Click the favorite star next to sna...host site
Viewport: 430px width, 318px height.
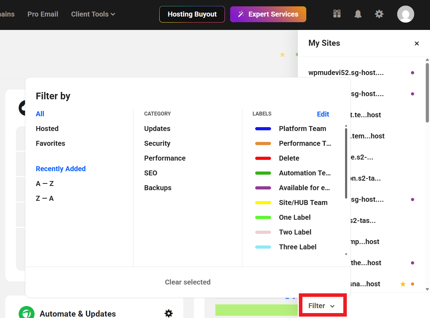pyautogui.click(x=403, y=283)
